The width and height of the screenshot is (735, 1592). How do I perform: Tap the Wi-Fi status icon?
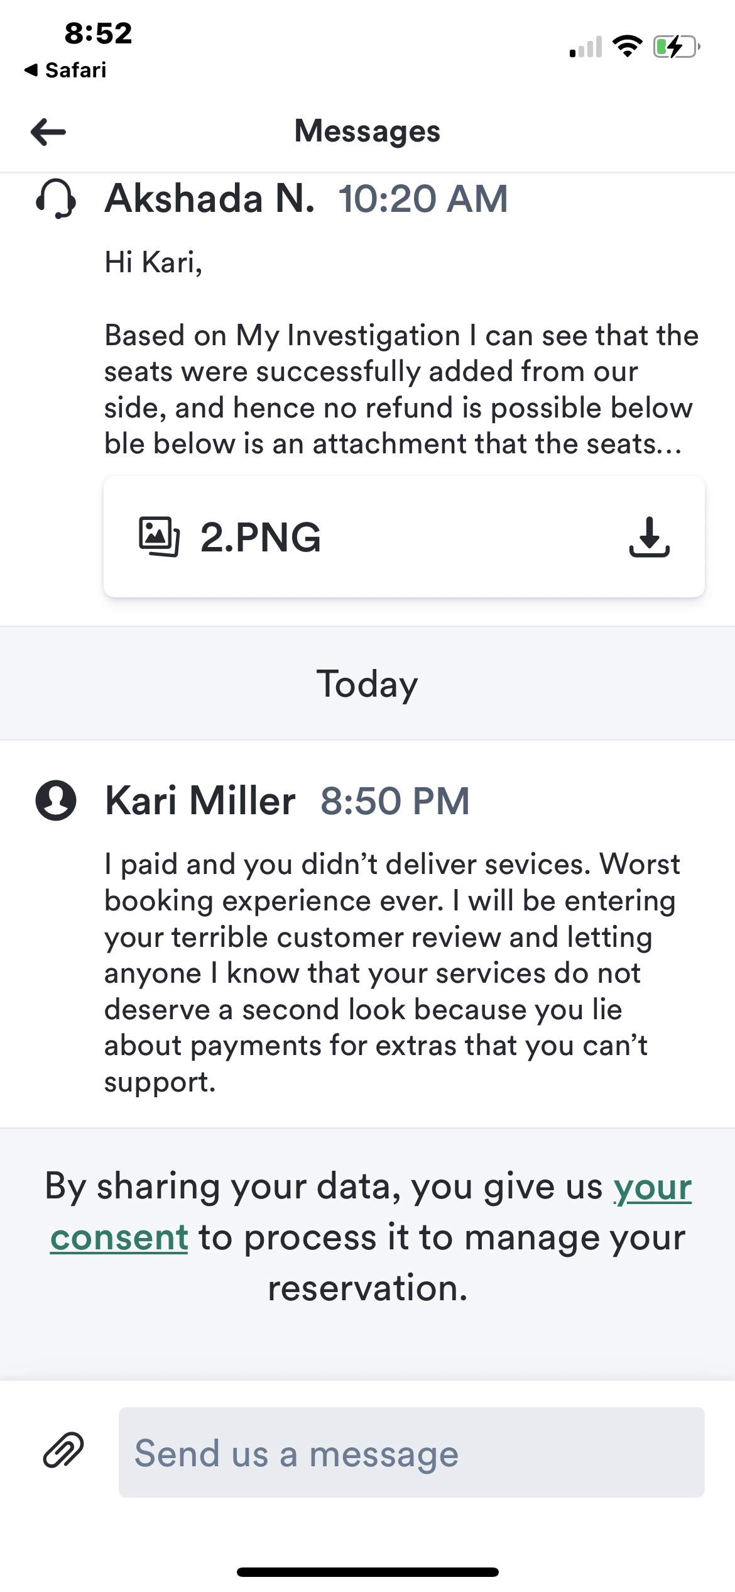(627, 47)
